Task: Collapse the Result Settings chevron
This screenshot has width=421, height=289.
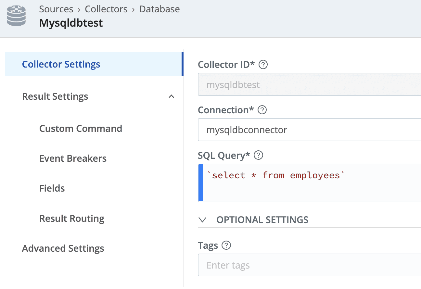Action: (x=172, y=96)
